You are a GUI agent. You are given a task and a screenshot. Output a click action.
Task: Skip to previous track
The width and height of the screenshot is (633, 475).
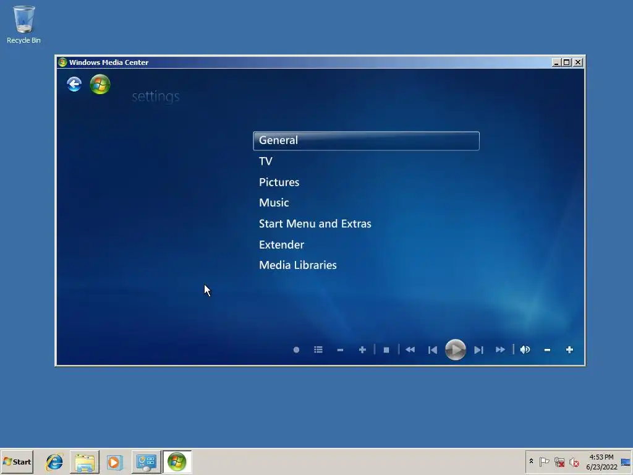point(432,350)
